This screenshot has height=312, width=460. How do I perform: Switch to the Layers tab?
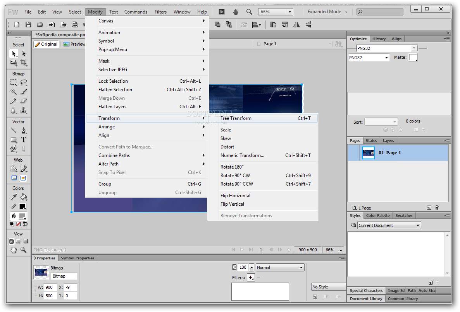pos(388,141)
